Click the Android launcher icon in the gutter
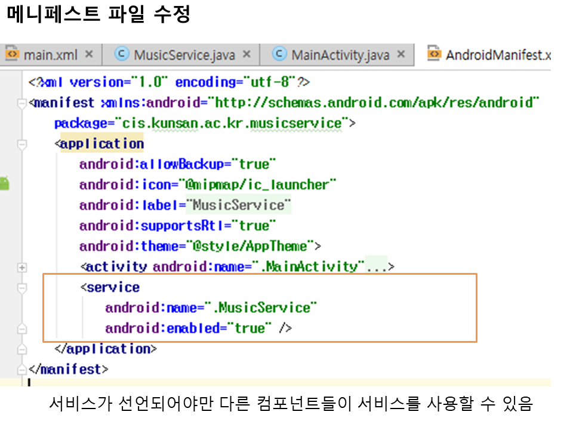Screen dimensions: 573x430 tap(4, 183)
